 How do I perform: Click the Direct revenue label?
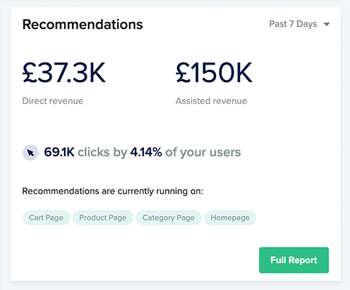(52, 101)
